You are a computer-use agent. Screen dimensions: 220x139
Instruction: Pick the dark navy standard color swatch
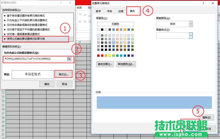(129, 56)
